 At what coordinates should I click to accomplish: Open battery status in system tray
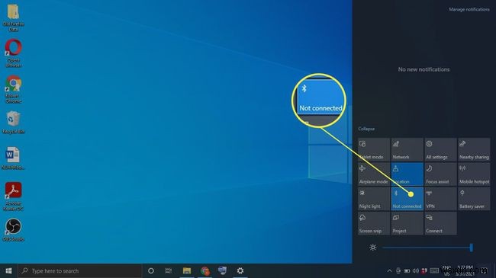click(407, 270)
